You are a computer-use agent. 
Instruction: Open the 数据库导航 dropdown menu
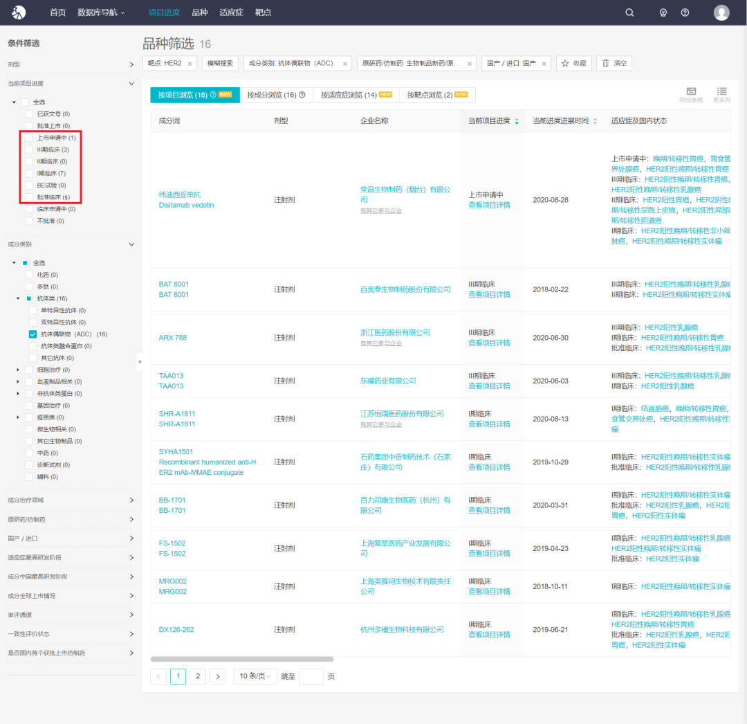[101, 12]
